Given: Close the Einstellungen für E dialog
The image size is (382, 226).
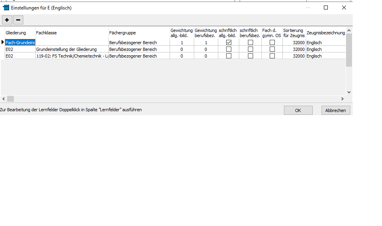Looking at the screenshot, I should tap(344, 8).
